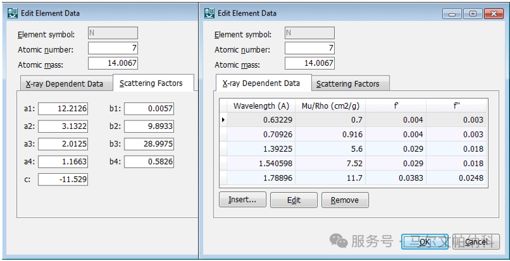This screenshot has width=510, height=261.
Task: Click the Remove button
Action: coord(345,200)
